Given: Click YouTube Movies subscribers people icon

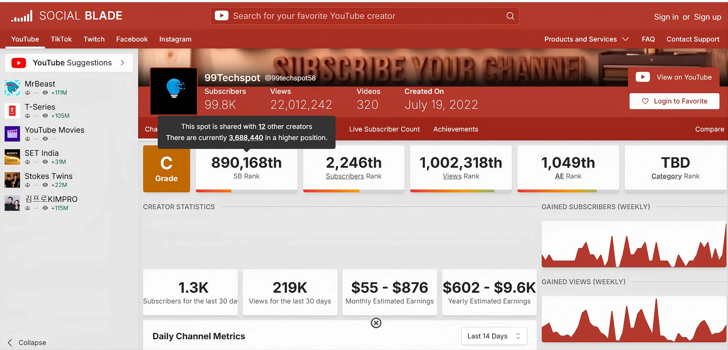Looking at the screenshot, I should tap(28, 139).
